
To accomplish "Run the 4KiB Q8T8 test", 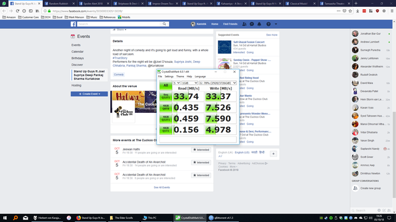I will (166, 107).
